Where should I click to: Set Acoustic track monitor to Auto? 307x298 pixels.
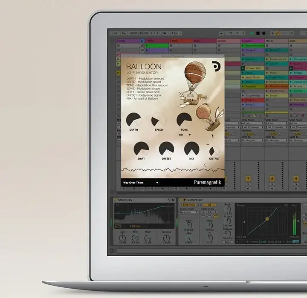click(249, 134)
